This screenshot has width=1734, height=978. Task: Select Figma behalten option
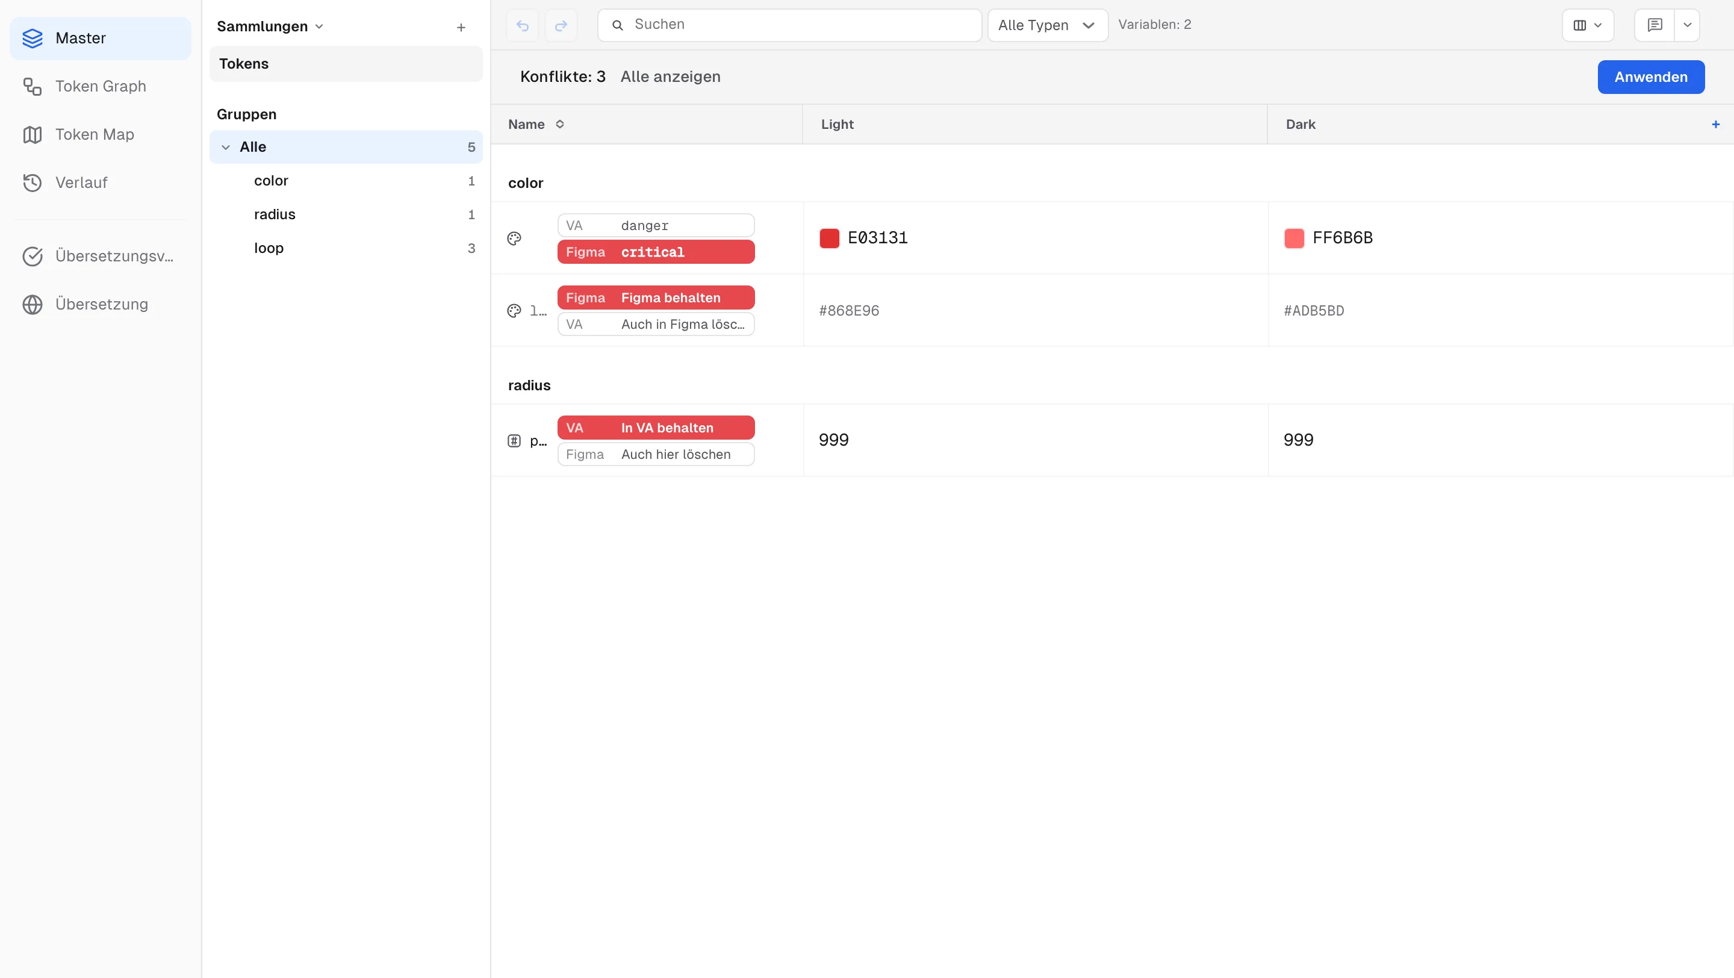click(656, 298)
